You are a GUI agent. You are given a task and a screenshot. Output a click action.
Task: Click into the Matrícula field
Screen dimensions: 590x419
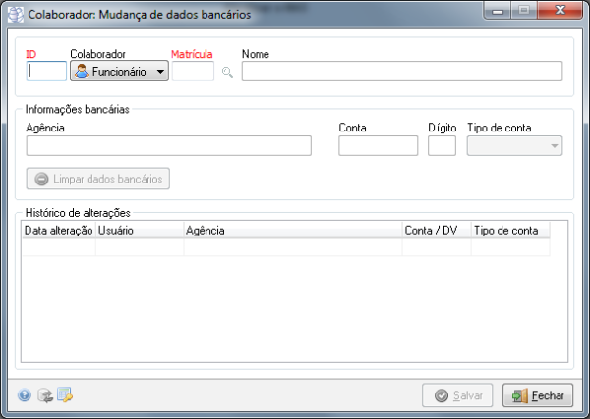tap(193, 71)
